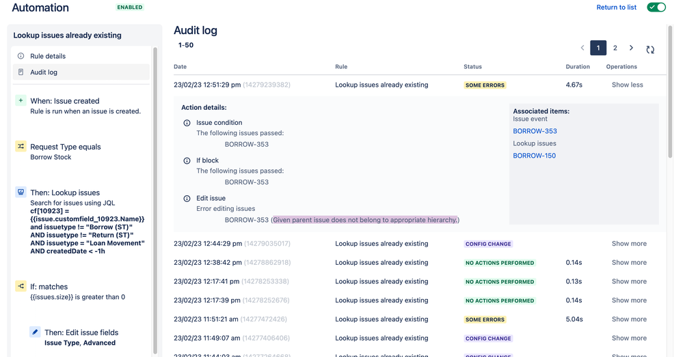
Task: Click the green plus Issue created trigger icon
Action: tap(21, 100)
